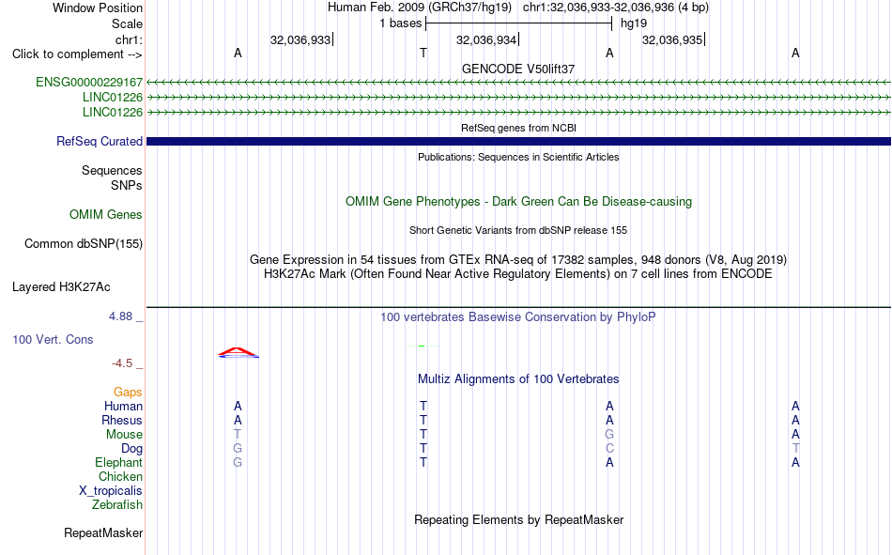Image resolution: width=892 pixels, height=555 pixels.
Task: Click the dark blue RefSeq Curated bar
Action: click(x=518, y=141)
